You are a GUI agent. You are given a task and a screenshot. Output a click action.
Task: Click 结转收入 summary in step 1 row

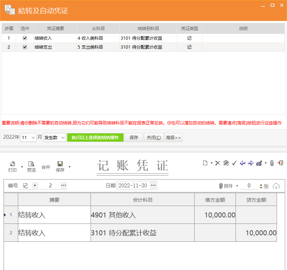click(x=55, y=38)
